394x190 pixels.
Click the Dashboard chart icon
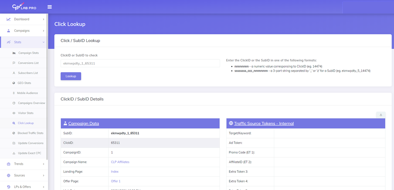[x=9, y=19]
